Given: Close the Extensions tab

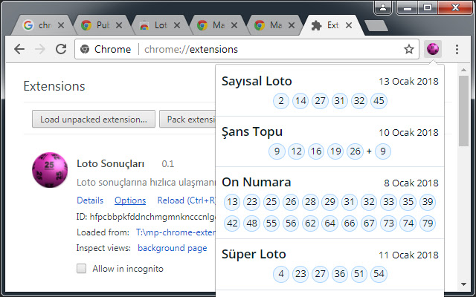Looking at the screenshot, I should tap(349, 25).
